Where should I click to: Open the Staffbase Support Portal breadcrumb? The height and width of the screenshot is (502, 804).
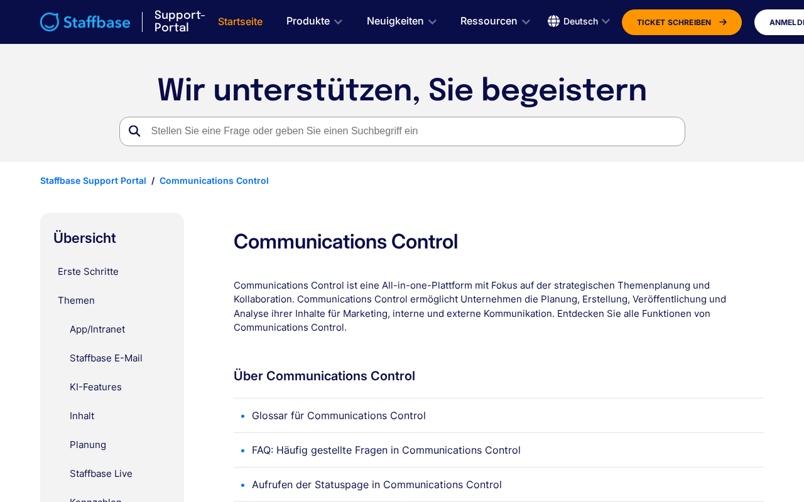(93, 181)
